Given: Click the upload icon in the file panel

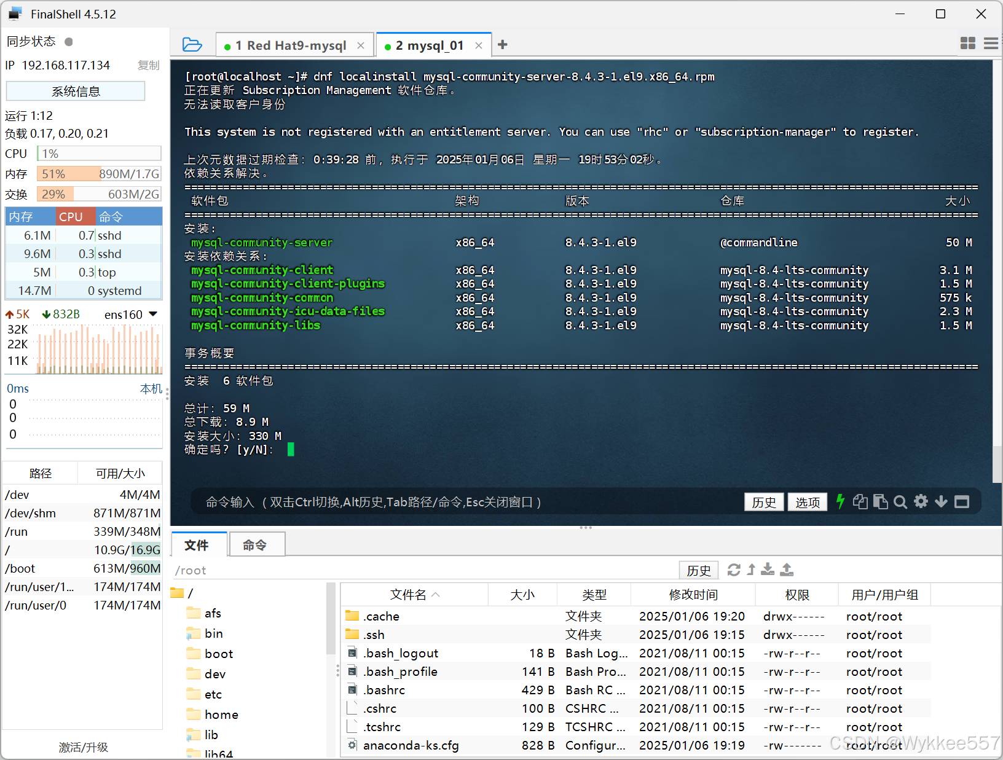Looking at the screenshot, I should tap(787, 570).
